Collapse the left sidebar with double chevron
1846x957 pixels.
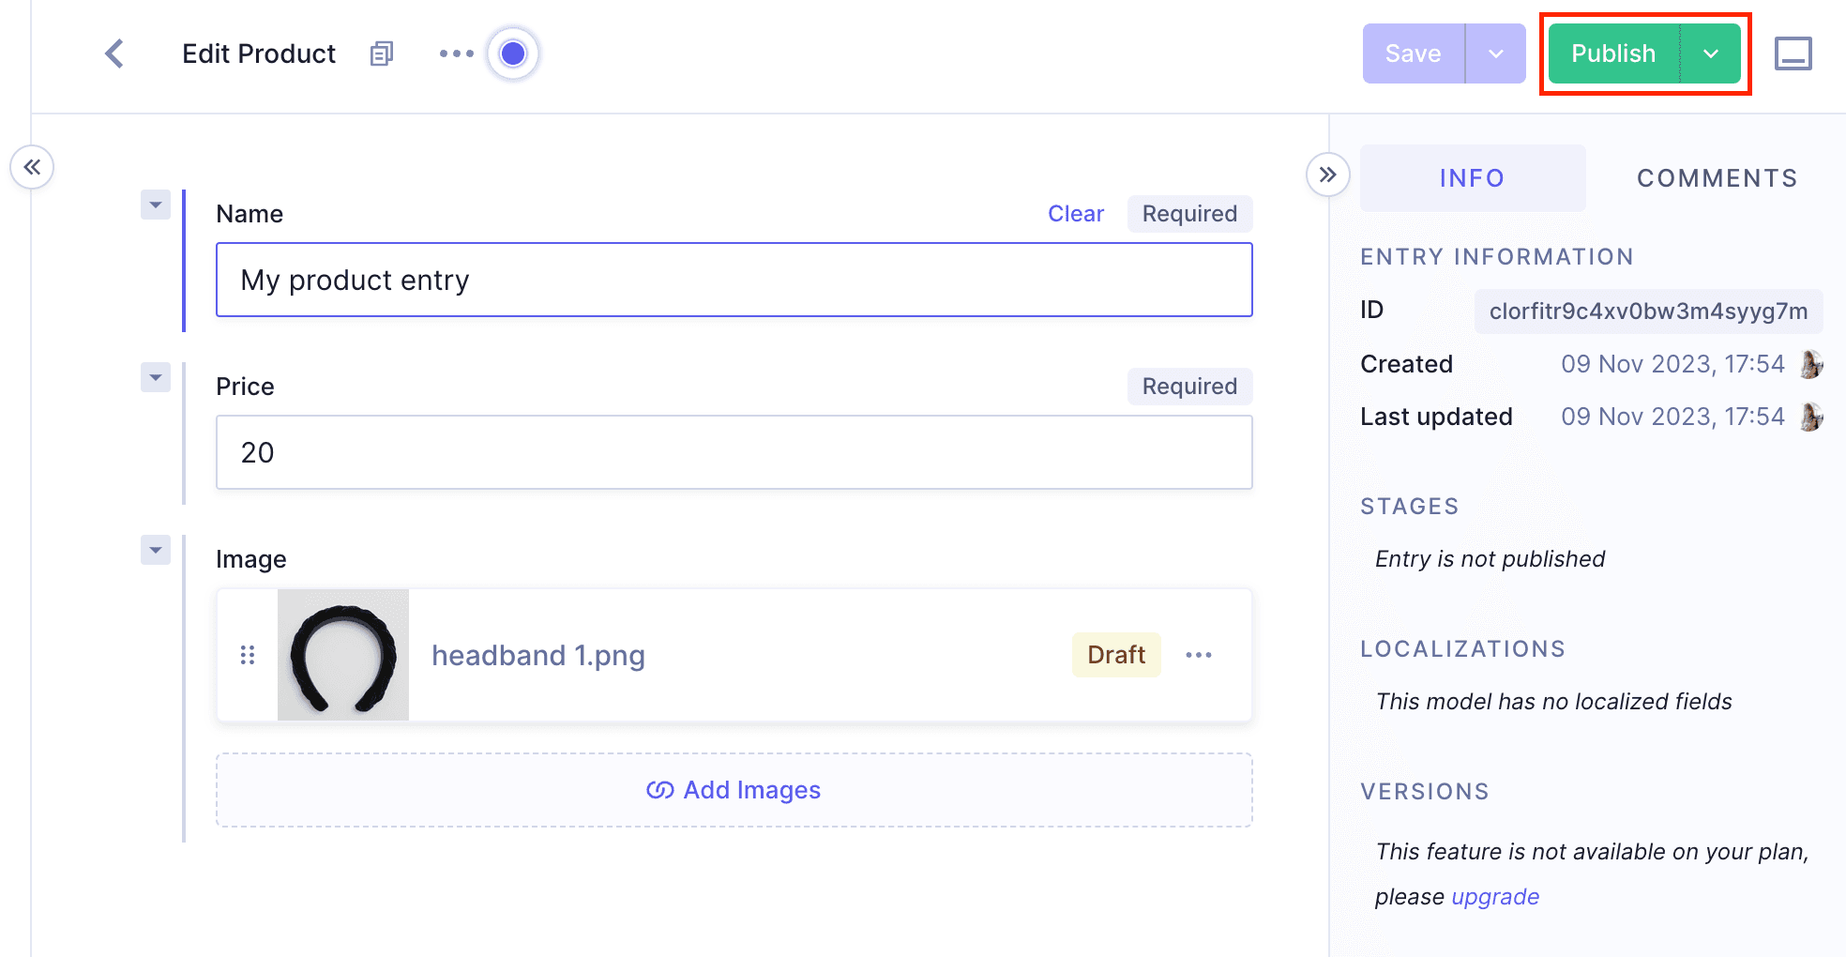32,168
